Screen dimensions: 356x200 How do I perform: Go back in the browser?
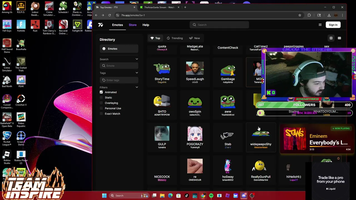coord(96,15)
